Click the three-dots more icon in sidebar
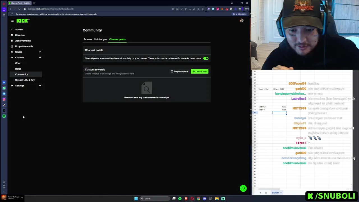 pos(4,191)
